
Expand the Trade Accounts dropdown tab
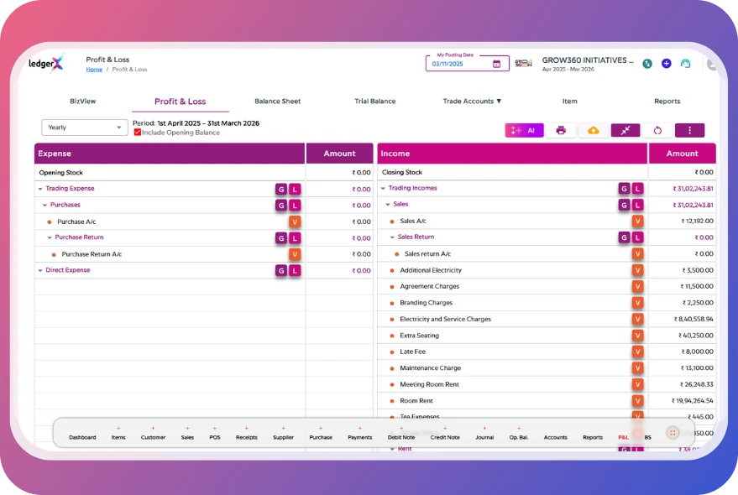472,102
